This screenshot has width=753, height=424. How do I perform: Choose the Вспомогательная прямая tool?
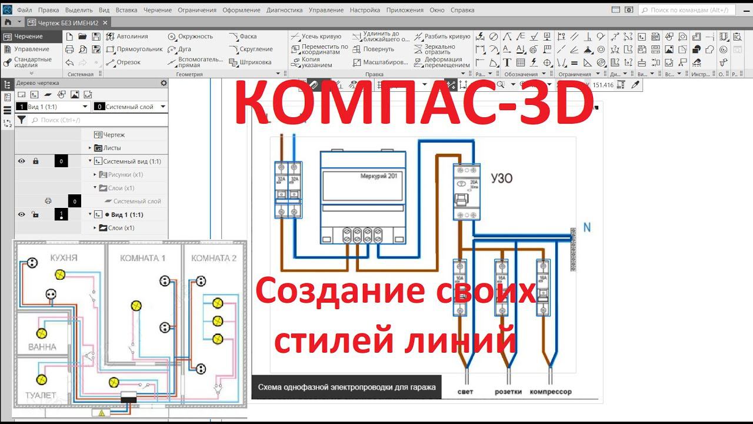click(195, 62)
